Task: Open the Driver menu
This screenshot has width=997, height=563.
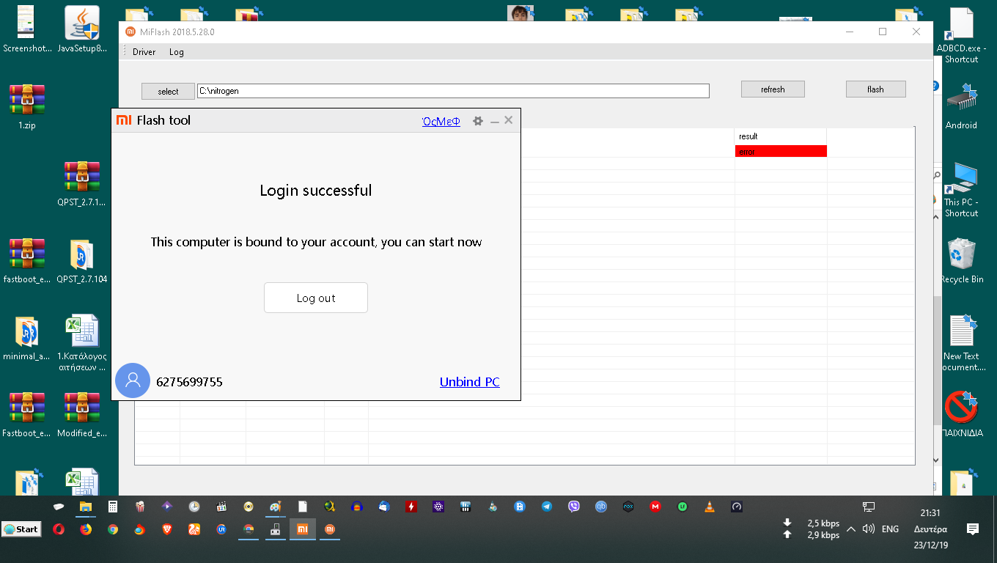Action: [144, 52]
